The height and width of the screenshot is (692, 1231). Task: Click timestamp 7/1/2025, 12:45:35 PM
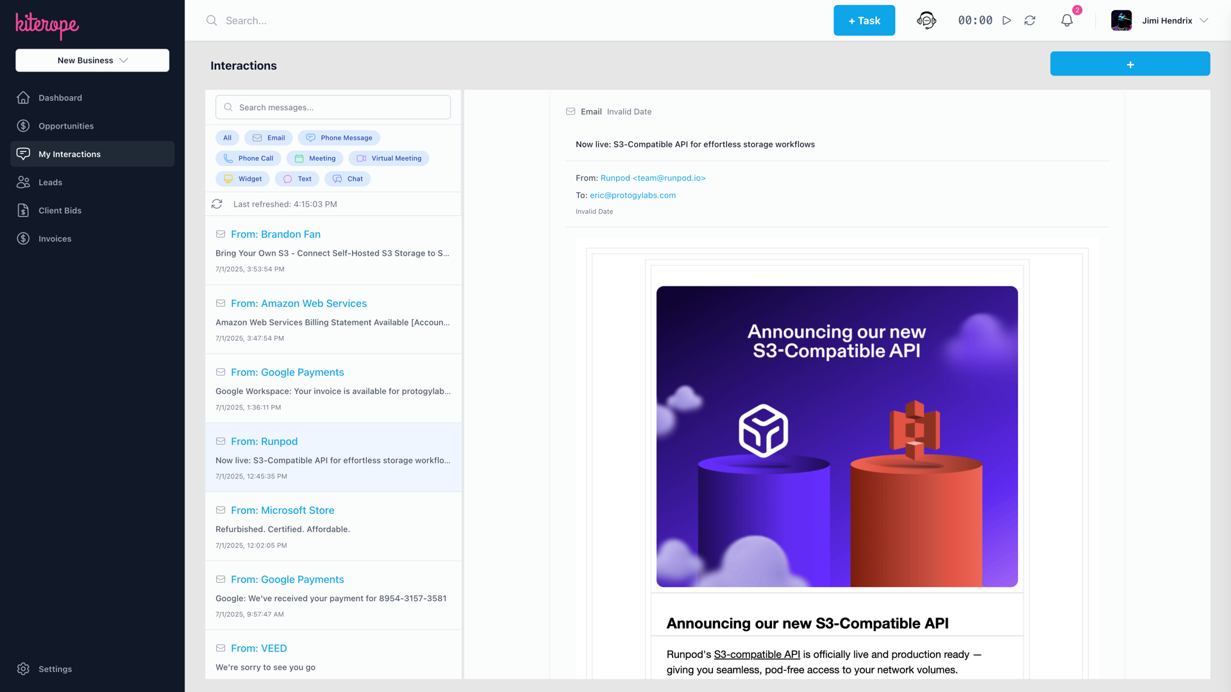251,476
